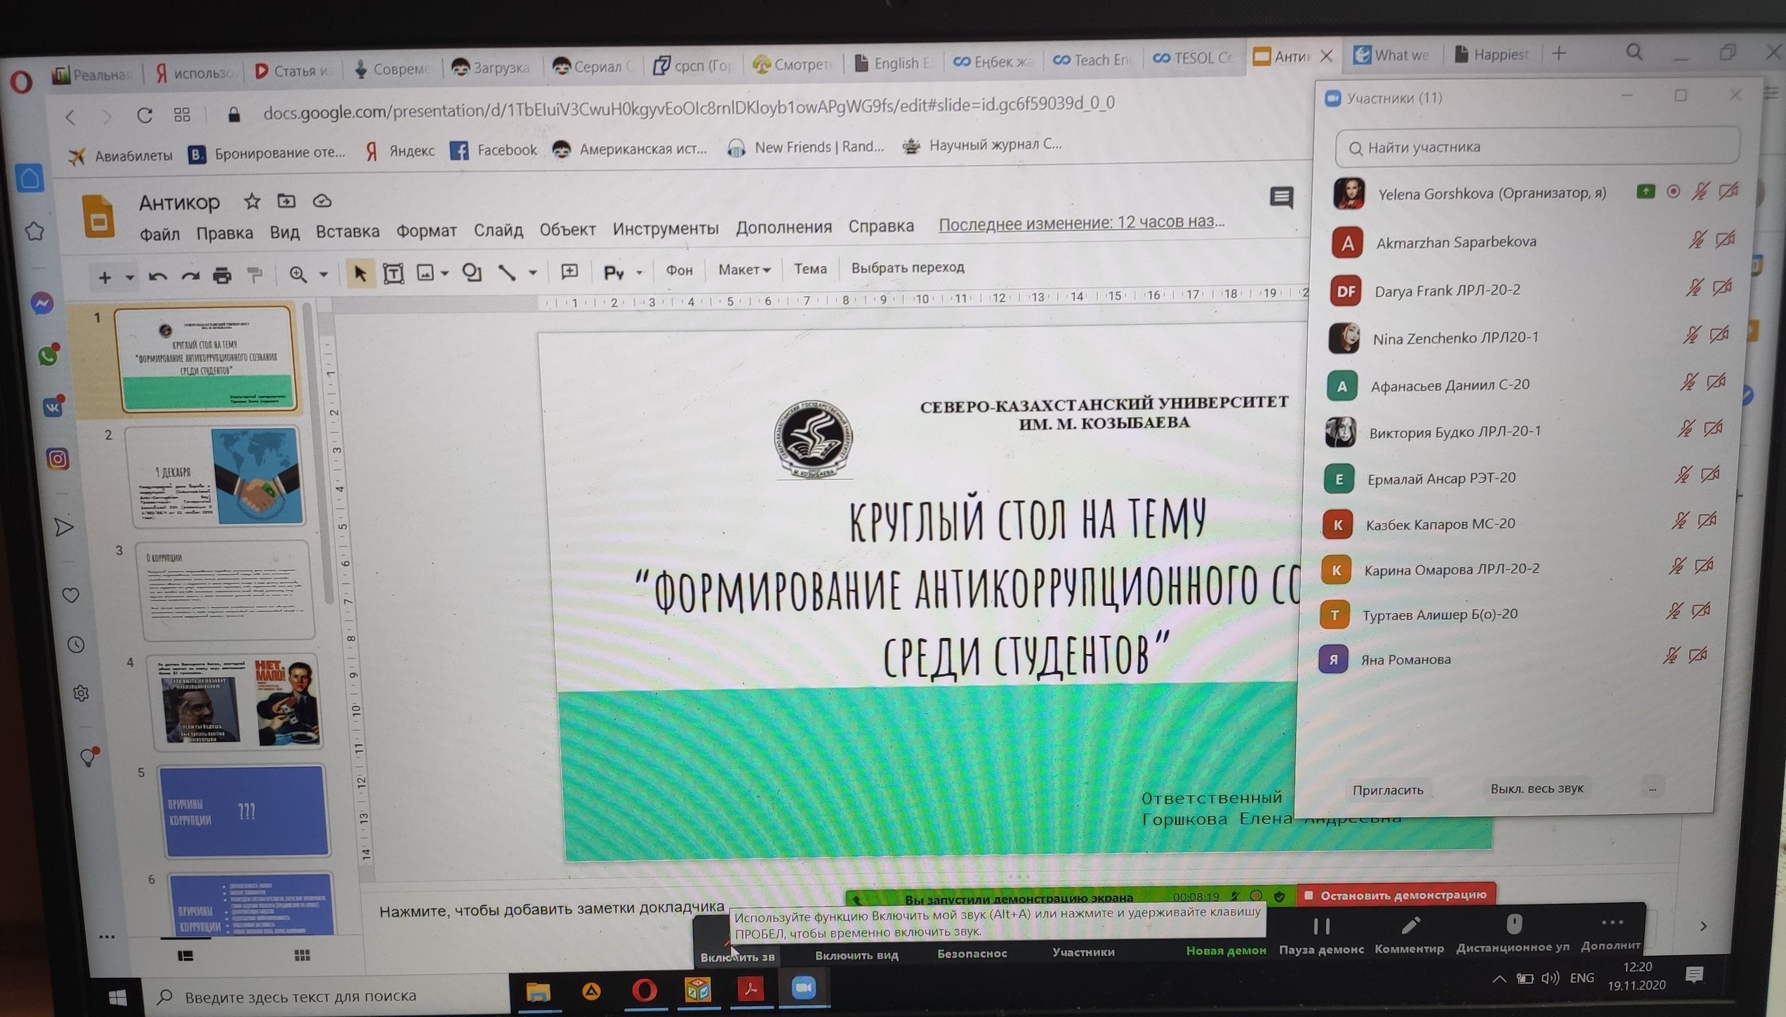
Task: Switch to the TESOL browser tab
Action: point(1193,58)
